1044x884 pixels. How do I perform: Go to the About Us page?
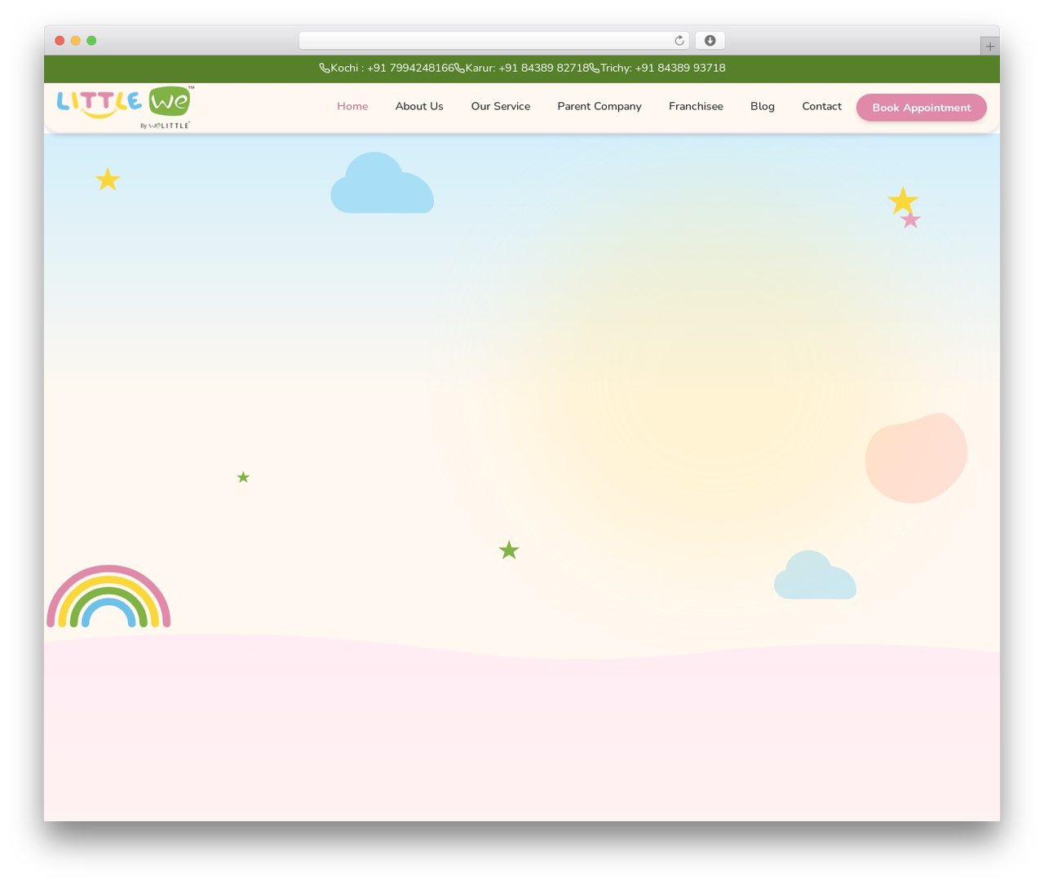(419, 106)
